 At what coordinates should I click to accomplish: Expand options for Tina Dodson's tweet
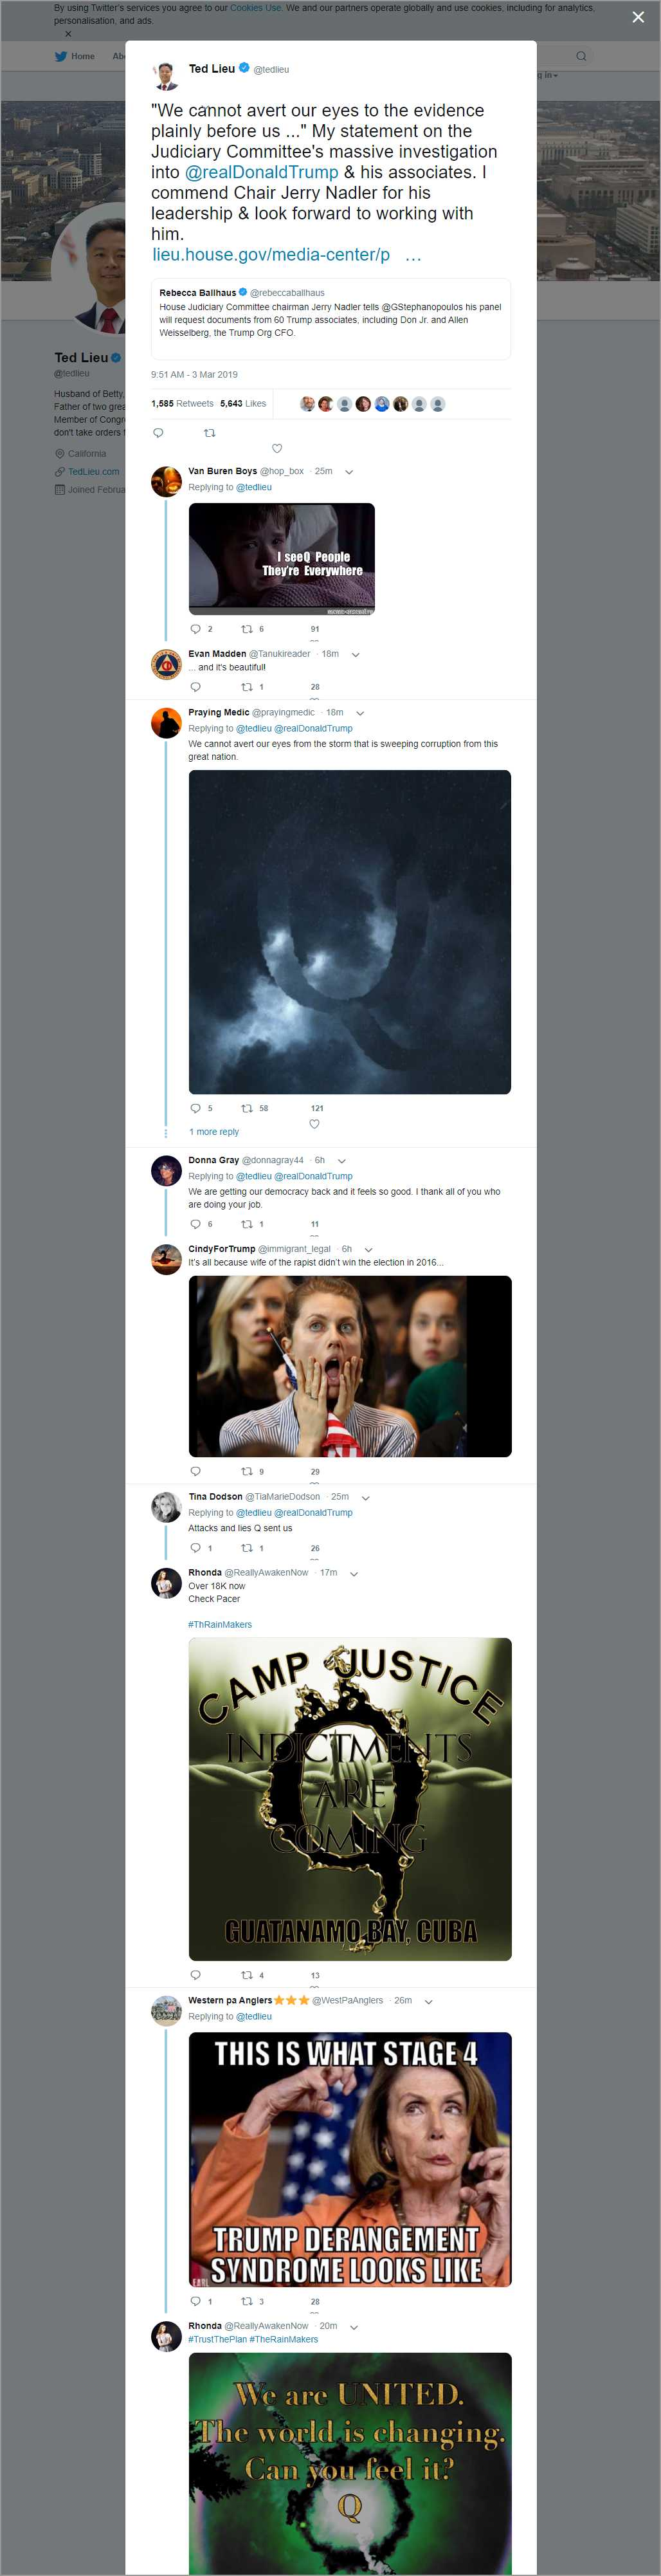[x=365, y=1498]
